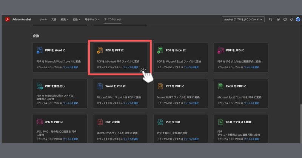Screen dimensions: 302x158
Task: Click ファイルを選択 in PDF を JPG に card
Action: [x=251, y=67]
